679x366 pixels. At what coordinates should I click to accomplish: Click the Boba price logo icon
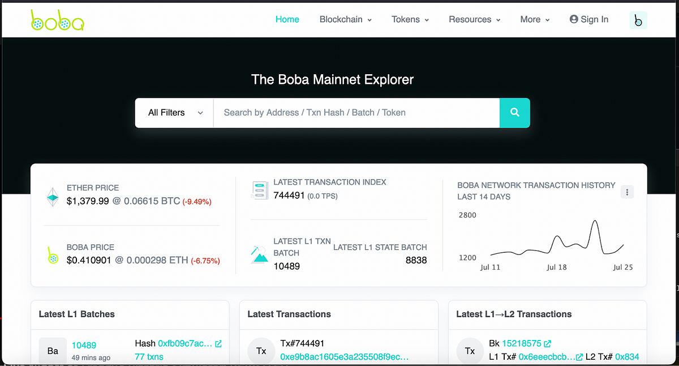53,256
